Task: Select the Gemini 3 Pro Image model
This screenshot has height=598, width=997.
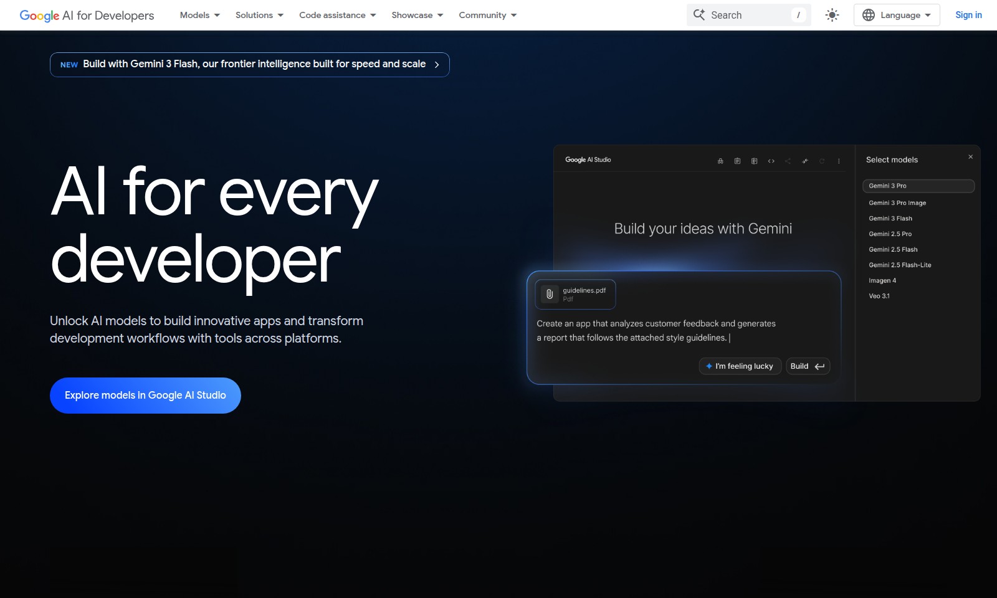Action: pos(897,203)
